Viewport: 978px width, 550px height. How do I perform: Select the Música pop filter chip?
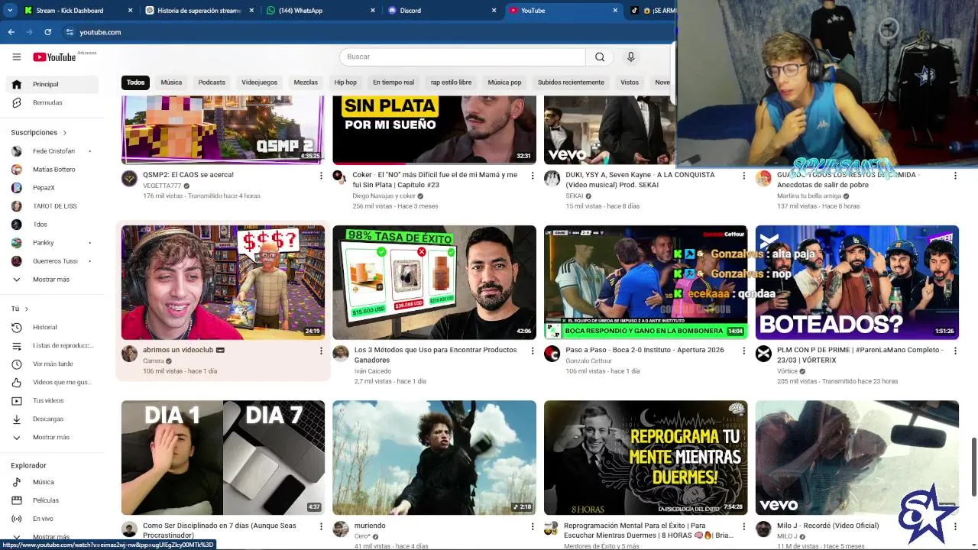tap(504, 82)
